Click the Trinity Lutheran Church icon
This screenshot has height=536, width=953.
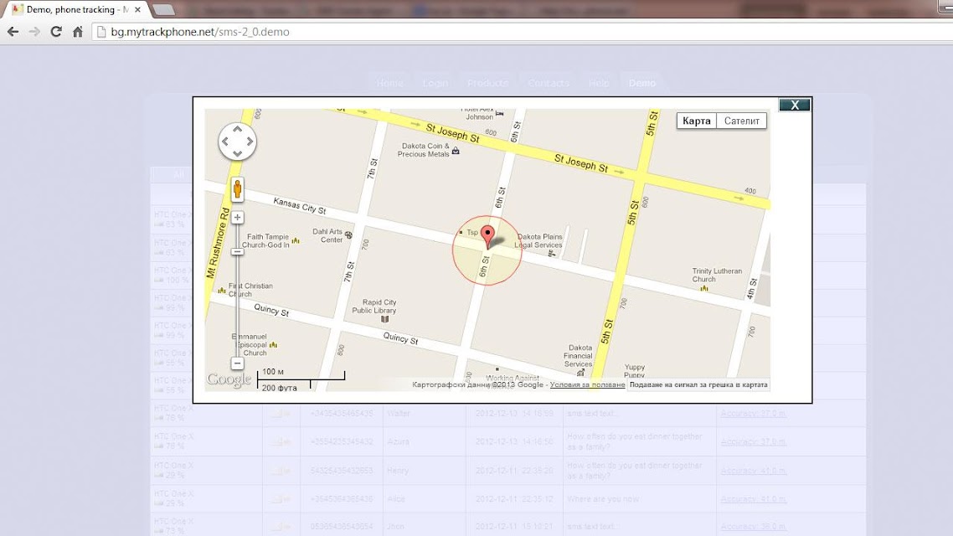[703, 289]
